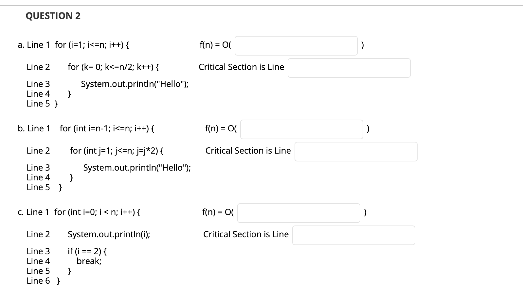Click the part a Line 2 inner loop text
This screenshot has height=300, width=523.
(x=113, y=67)
